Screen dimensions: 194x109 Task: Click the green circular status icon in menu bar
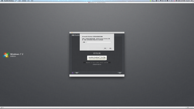tap(150, 1)
